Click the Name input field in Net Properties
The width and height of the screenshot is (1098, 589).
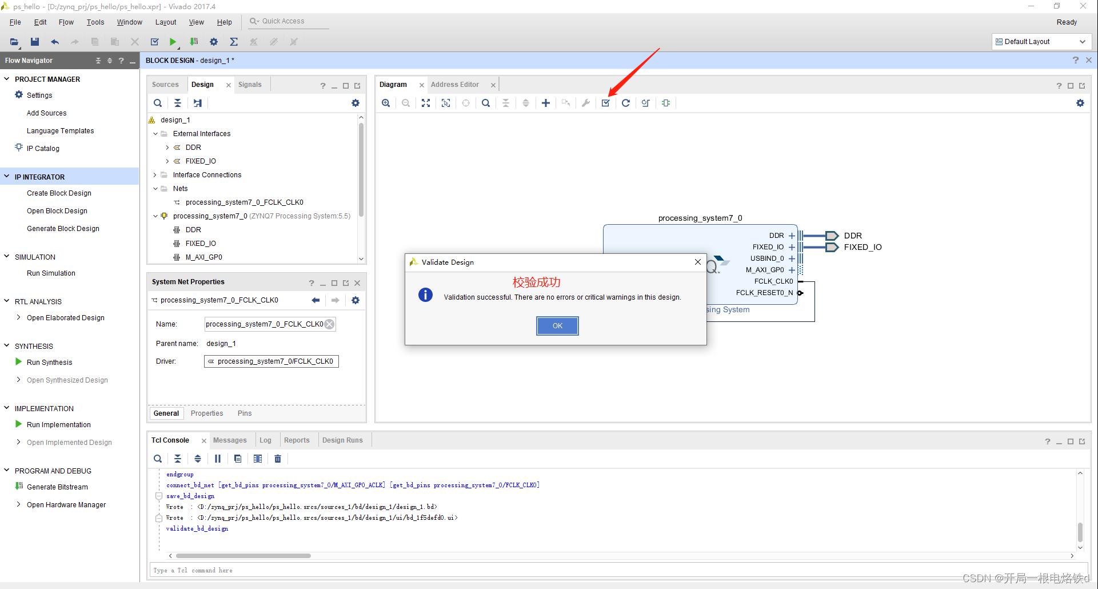coord(270,324)
